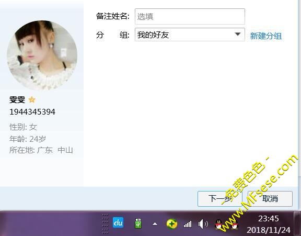
Task: Open the network signal bars icon
Action: coord(188,224)
